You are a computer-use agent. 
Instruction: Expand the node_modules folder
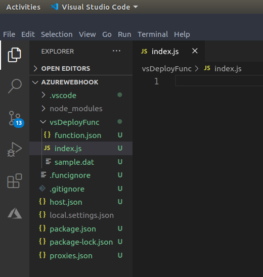click(x=81, y=109)
